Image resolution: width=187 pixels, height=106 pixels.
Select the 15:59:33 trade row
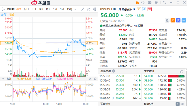click(120, 76)
